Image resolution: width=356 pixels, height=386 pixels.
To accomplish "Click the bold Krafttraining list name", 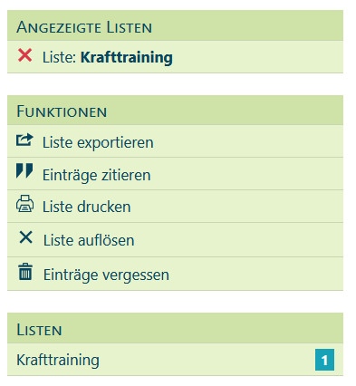I will click(127, 57).
